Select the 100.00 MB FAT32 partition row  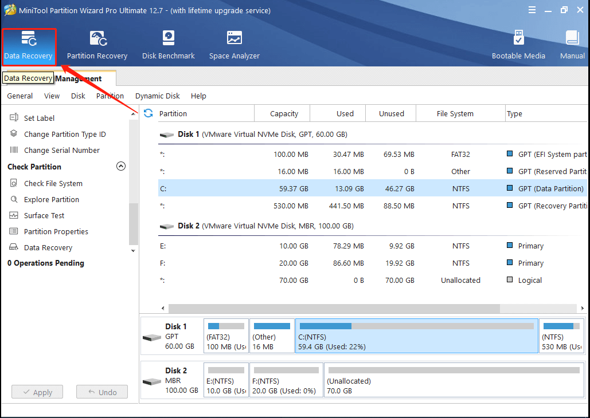(x=373, y=154)
